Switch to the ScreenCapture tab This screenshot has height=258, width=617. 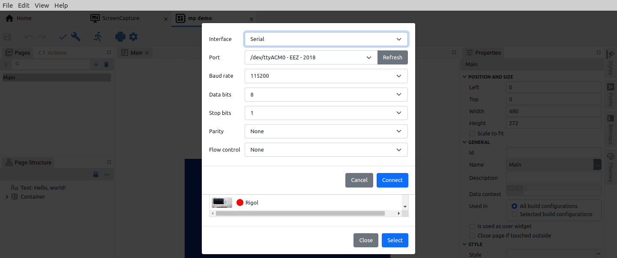[120, 18]
